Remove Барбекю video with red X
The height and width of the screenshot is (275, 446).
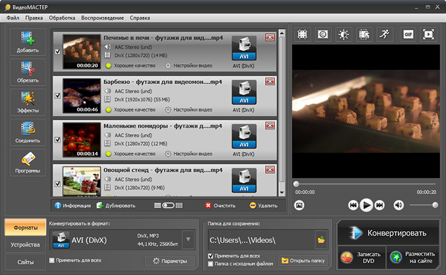pos(269,82)
